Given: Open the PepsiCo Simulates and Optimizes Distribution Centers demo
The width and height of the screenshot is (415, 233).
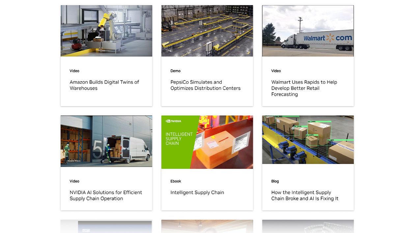Looking at the screenshot, I should click(205, 85).
